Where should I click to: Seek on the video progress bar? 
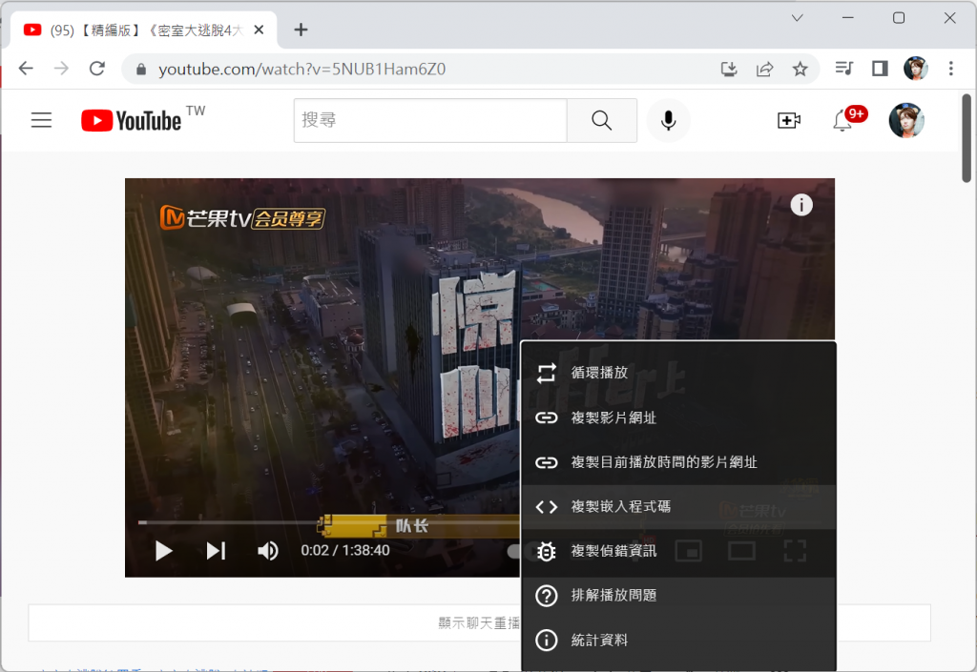[328, 522]
